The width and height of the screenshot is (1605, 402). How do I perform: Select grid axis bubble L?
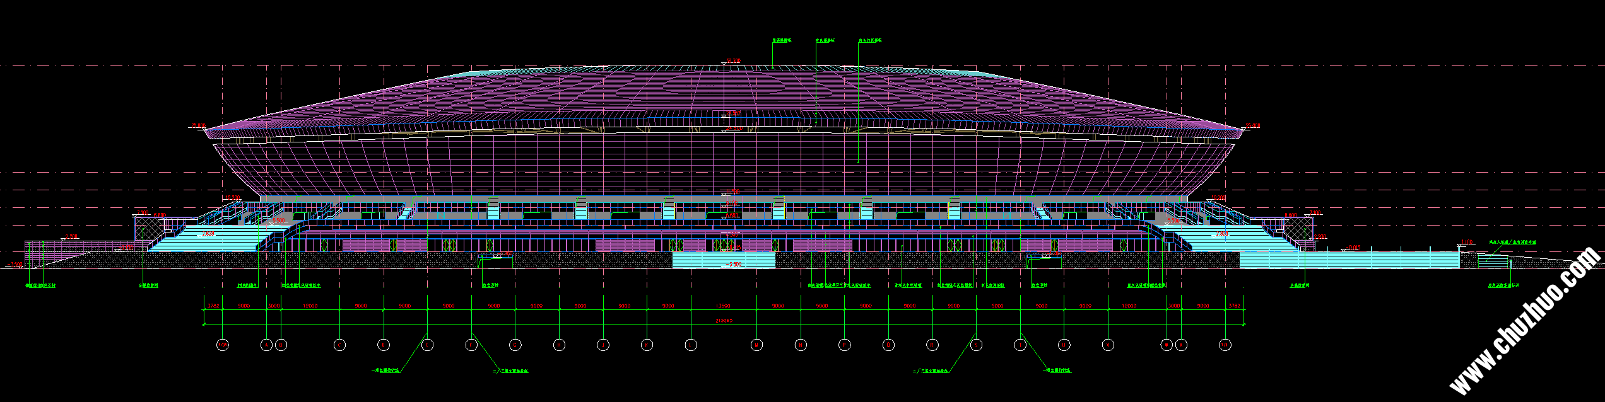pos(691,345)
